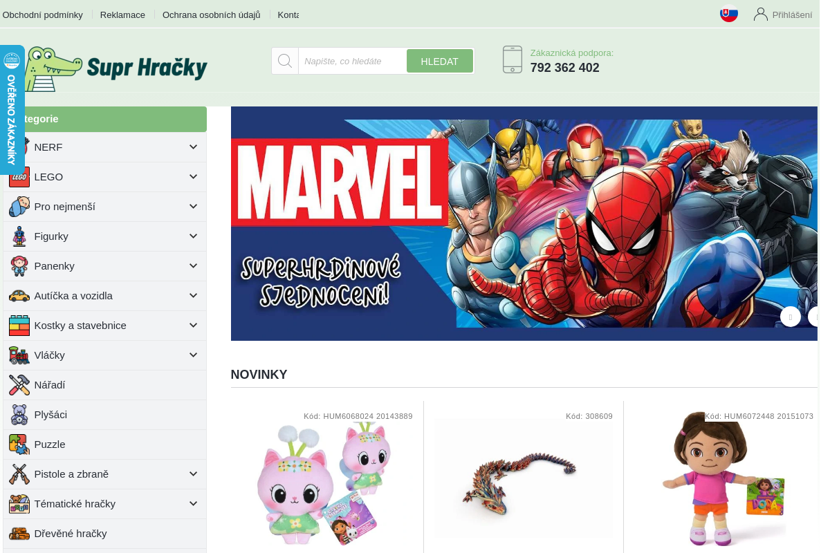Expand the NERF category chevron
Image resolution: width=830 pixels, height=553 pixels.
click(x=193, y=147)
